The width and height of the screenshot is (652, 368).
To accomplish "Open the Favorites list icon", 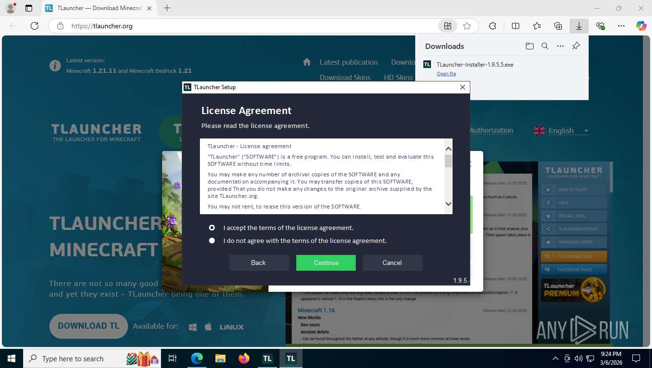I will (537, 26).
